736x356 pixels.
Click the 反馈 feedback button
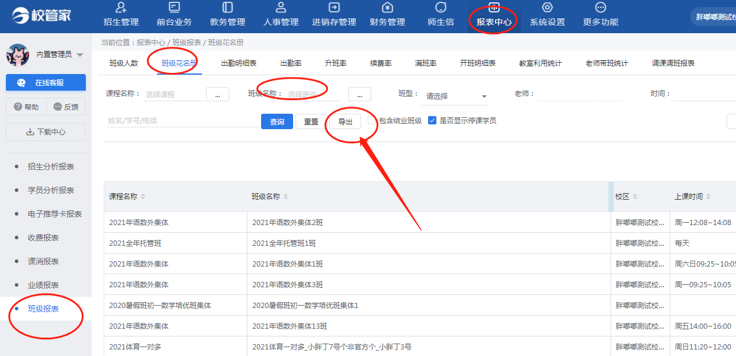66,107
